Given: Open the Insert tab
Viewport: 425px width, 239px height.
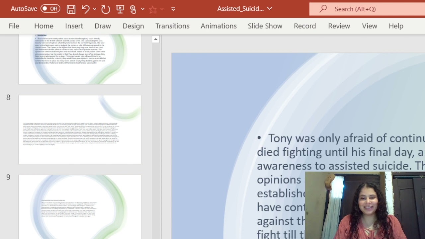Looking at the screenshot, I should tap(74, 26).
